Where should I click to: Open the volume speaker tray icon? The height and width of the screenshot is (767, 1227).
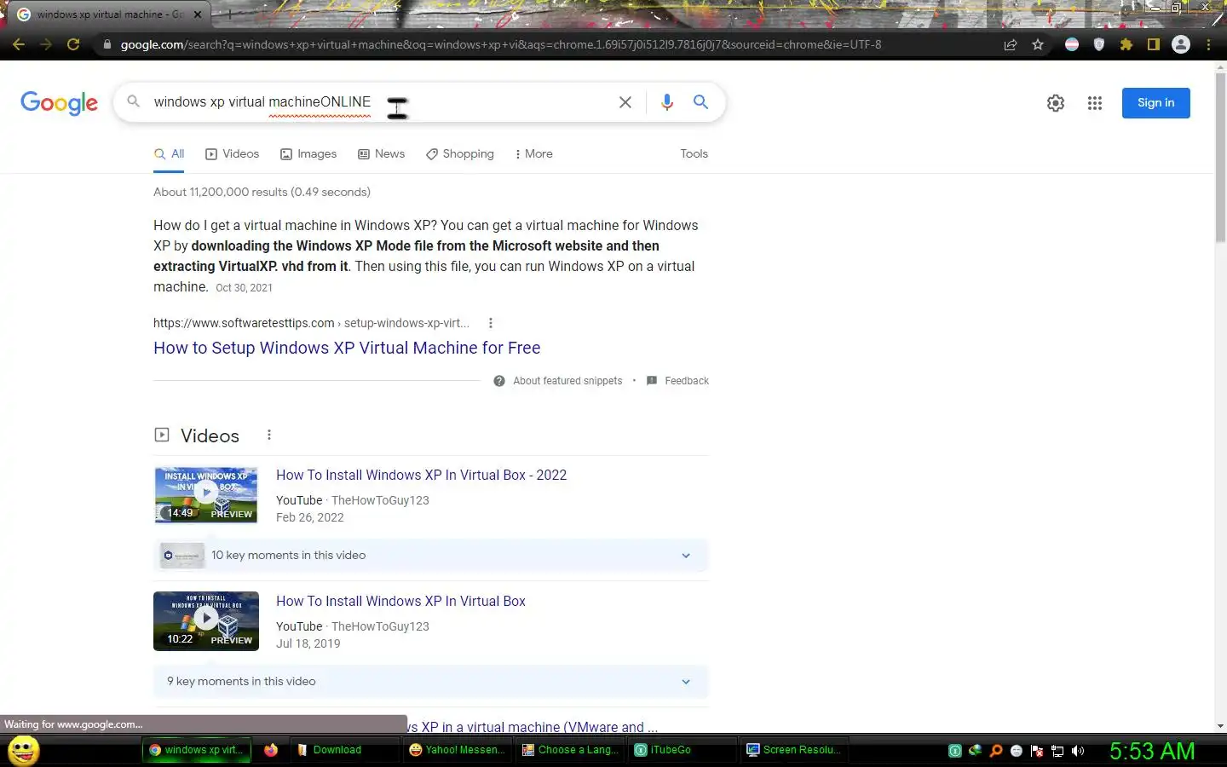point(1078,751)
